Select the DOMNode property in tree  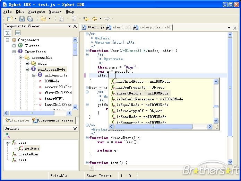[x=52, y=81]
